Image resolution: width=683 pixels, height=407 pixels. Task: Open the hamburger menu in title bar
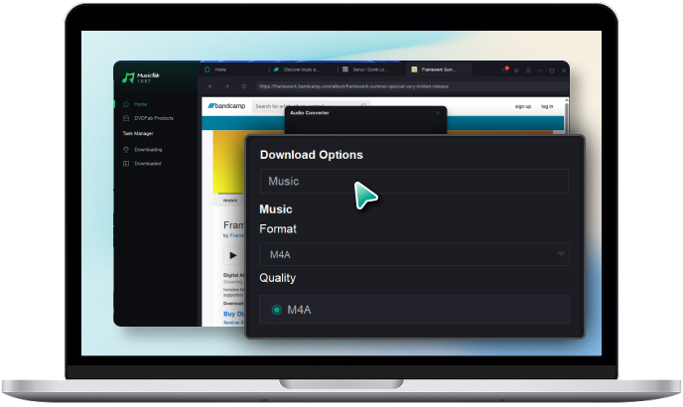pos(528,70)
